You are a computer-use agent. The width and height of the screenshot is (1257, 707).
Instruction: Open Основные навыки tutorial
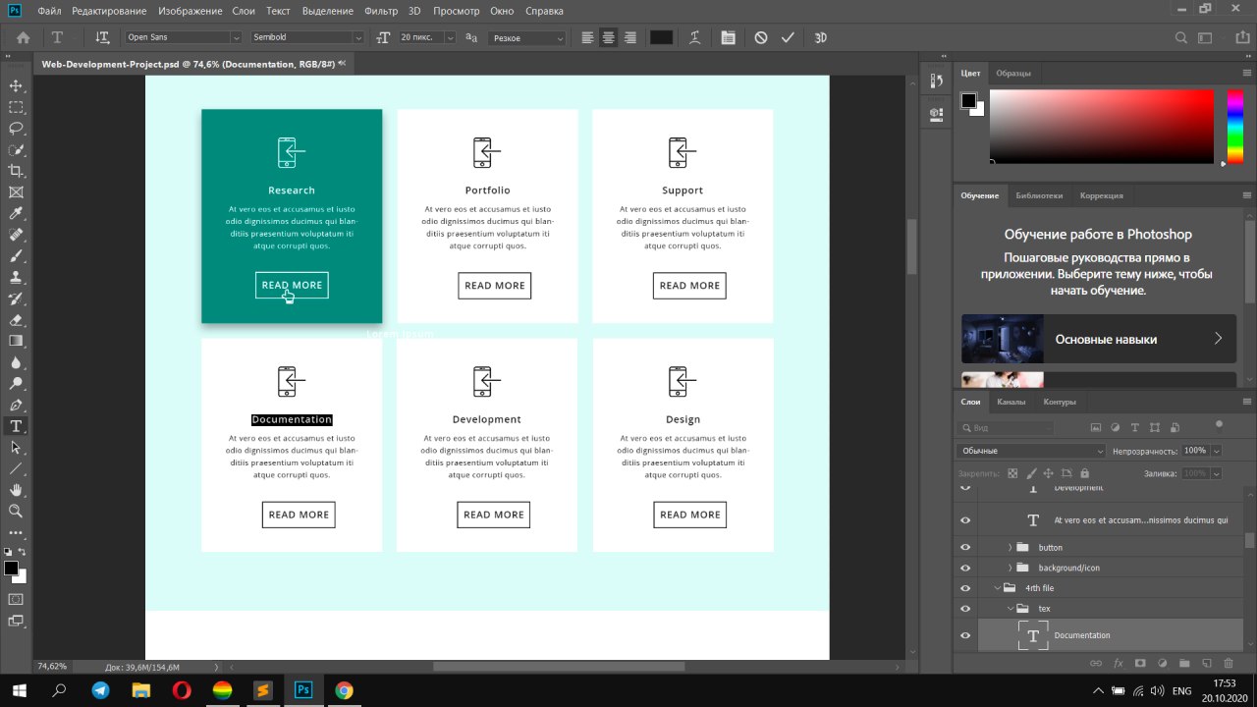point(1098,339)
